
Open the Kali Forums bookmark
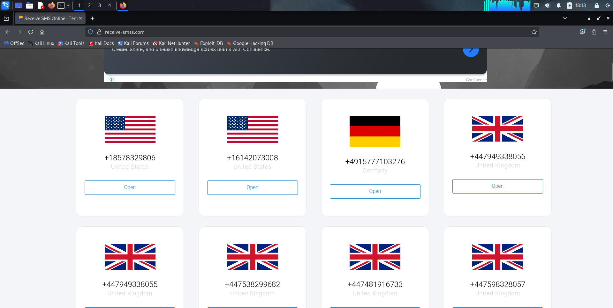[x=133, y=43]
